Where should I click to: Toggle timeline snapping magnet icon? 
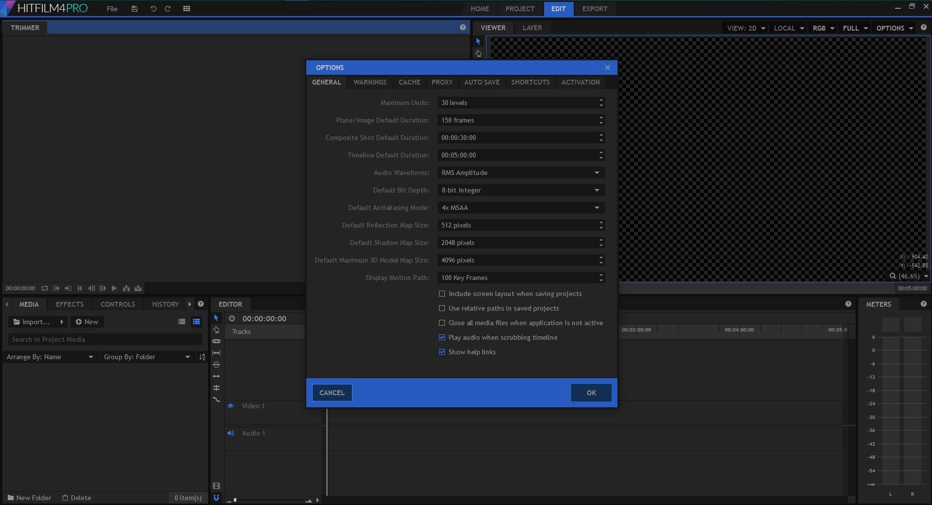pyautogui.click(x=216, y=498)
